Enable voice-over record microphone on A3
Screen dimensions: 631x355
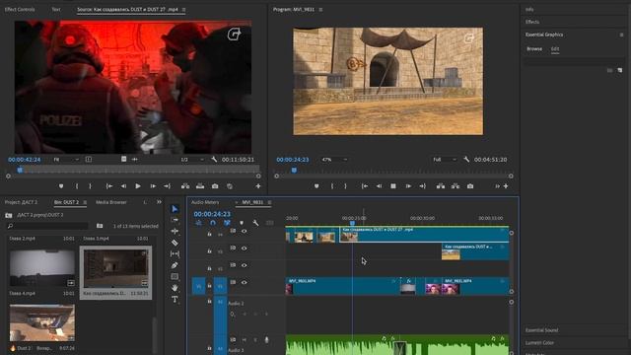coord(266,340)
